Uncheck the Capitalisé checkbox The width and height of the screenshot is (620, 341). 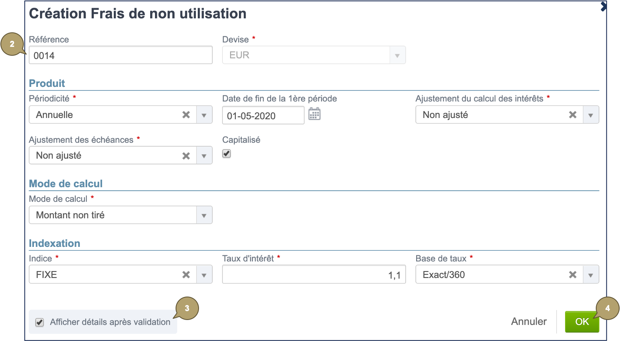click(226, 154)
